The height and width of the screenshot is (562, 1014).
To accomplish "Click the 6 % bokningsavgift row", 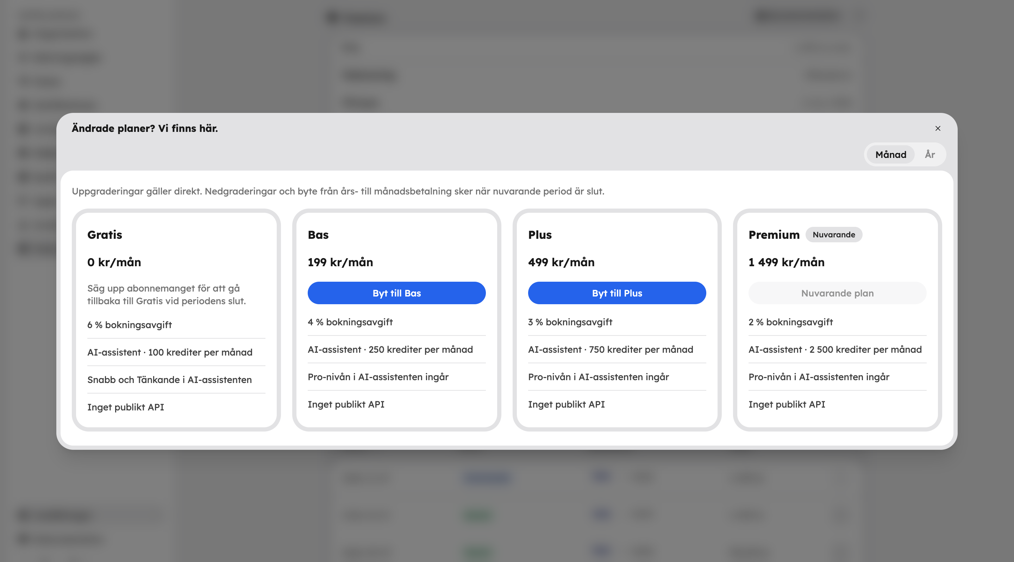I will [176, 325].
